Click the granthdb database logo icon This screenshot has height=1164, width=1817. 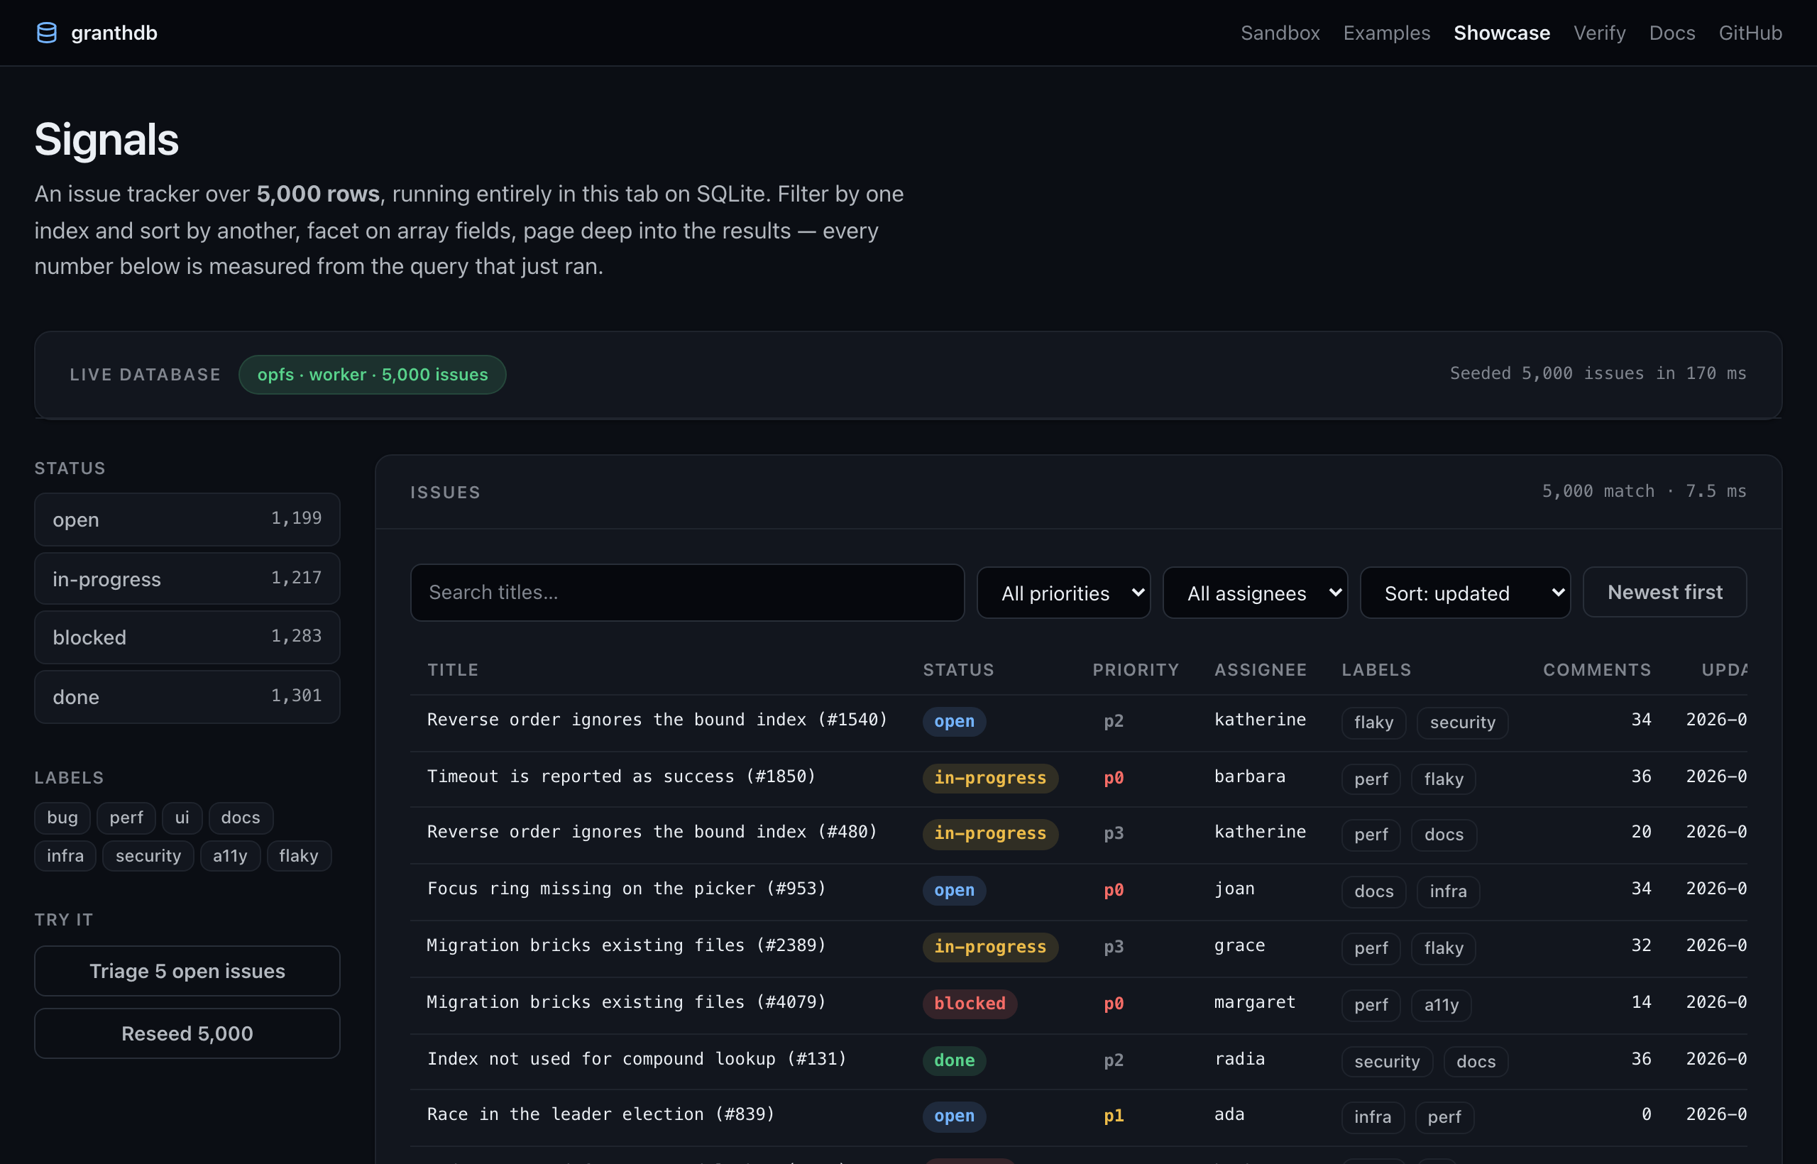(47, 33)
